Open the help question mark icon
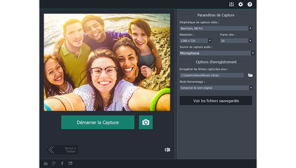The image size is (296, 168). click(249, 4)
